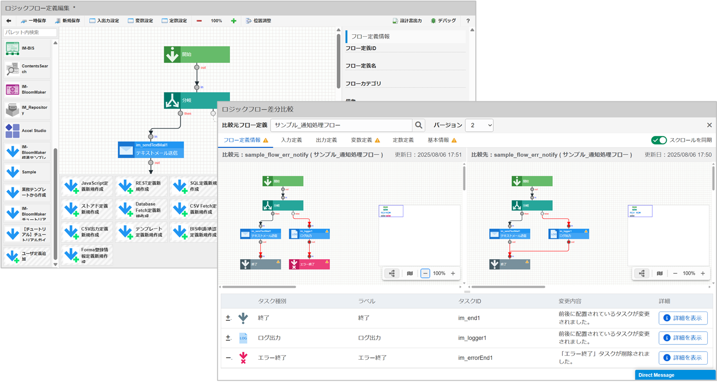This screenshot has height=382, width=717.
Task: Click the back arrow in editor toolbar
Action: [x=9, y=21]
